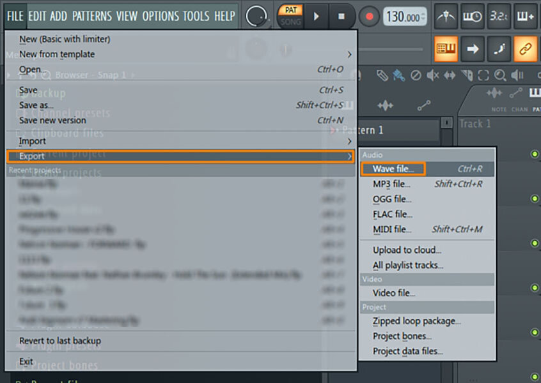Export Zipped loop package...
This screenshot has height=383, width=541.
(x=427, y=321)
